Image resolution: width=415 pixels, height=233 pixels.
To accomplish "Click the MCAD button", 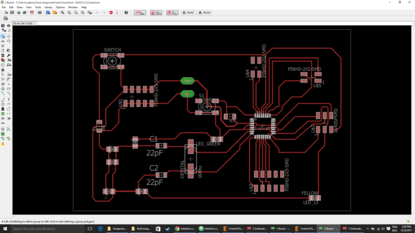I will 204,13.
